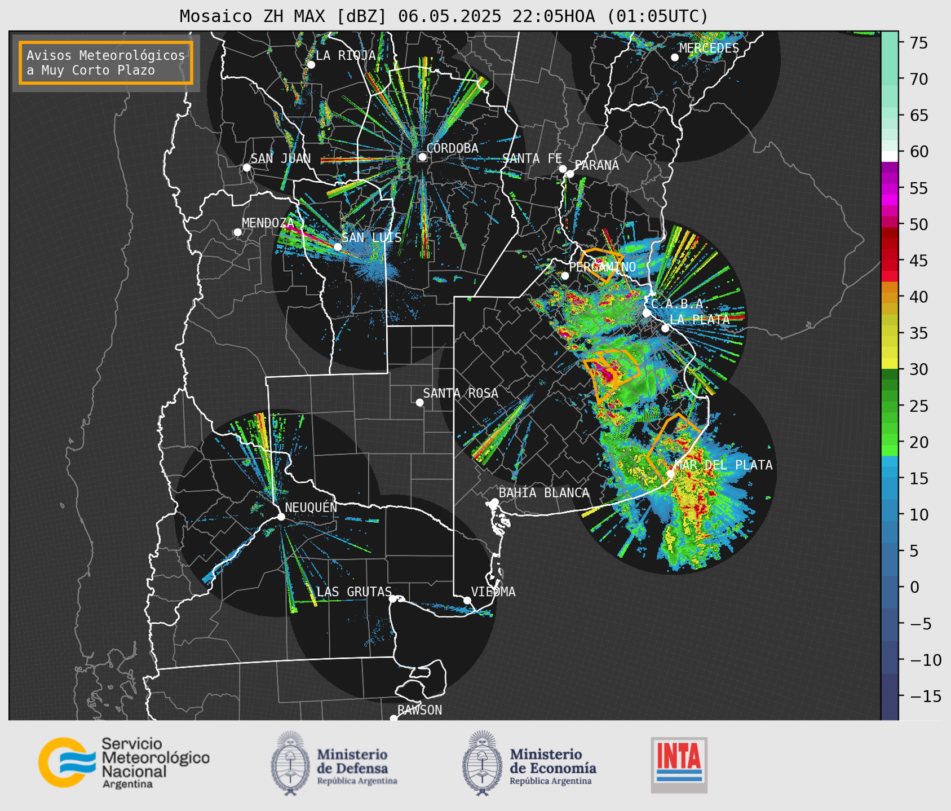The height and width of the screenshot is (811, 951).
Task: Click the orange warning polygon near Pergamino
Action: pyautogui.click(x=603, y=264)
